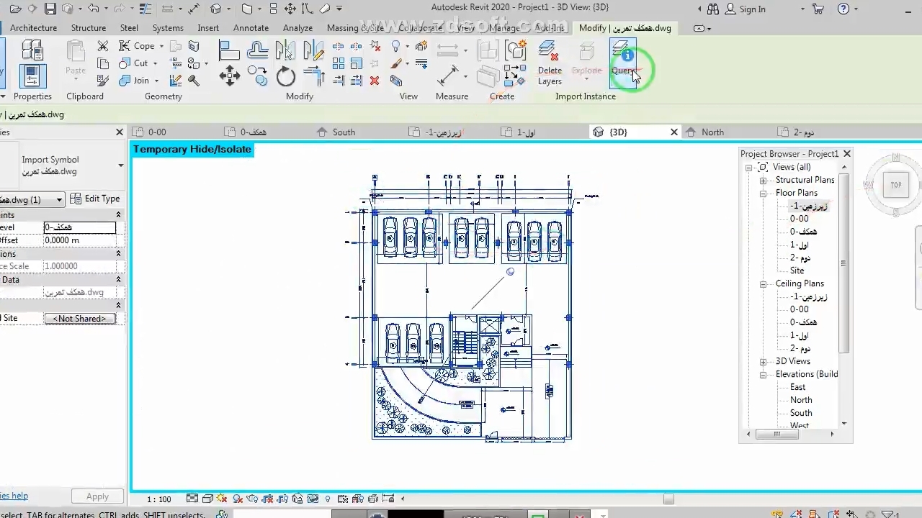This screenshot has height=518, width=922.
Task: Open the Import Symbol type selector dropdown
Action: pos(120,165)
